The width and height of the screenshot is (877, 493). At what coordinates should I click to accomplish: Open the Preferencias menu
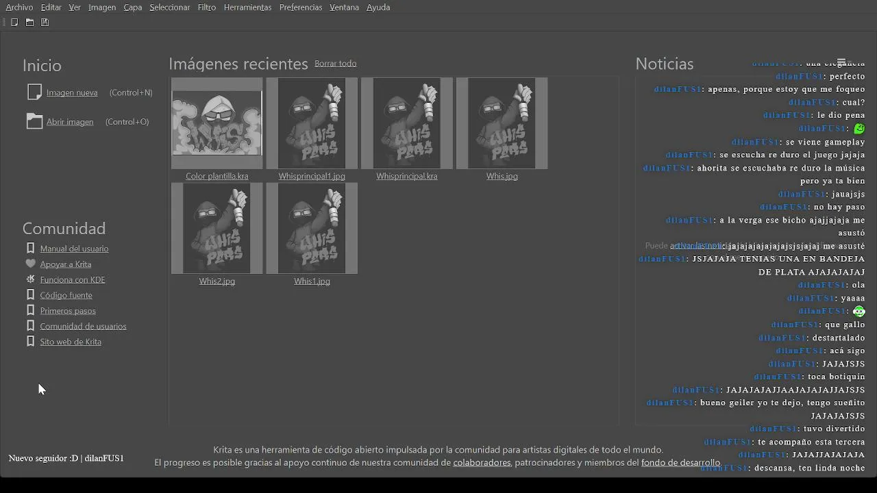pos(301,7)
